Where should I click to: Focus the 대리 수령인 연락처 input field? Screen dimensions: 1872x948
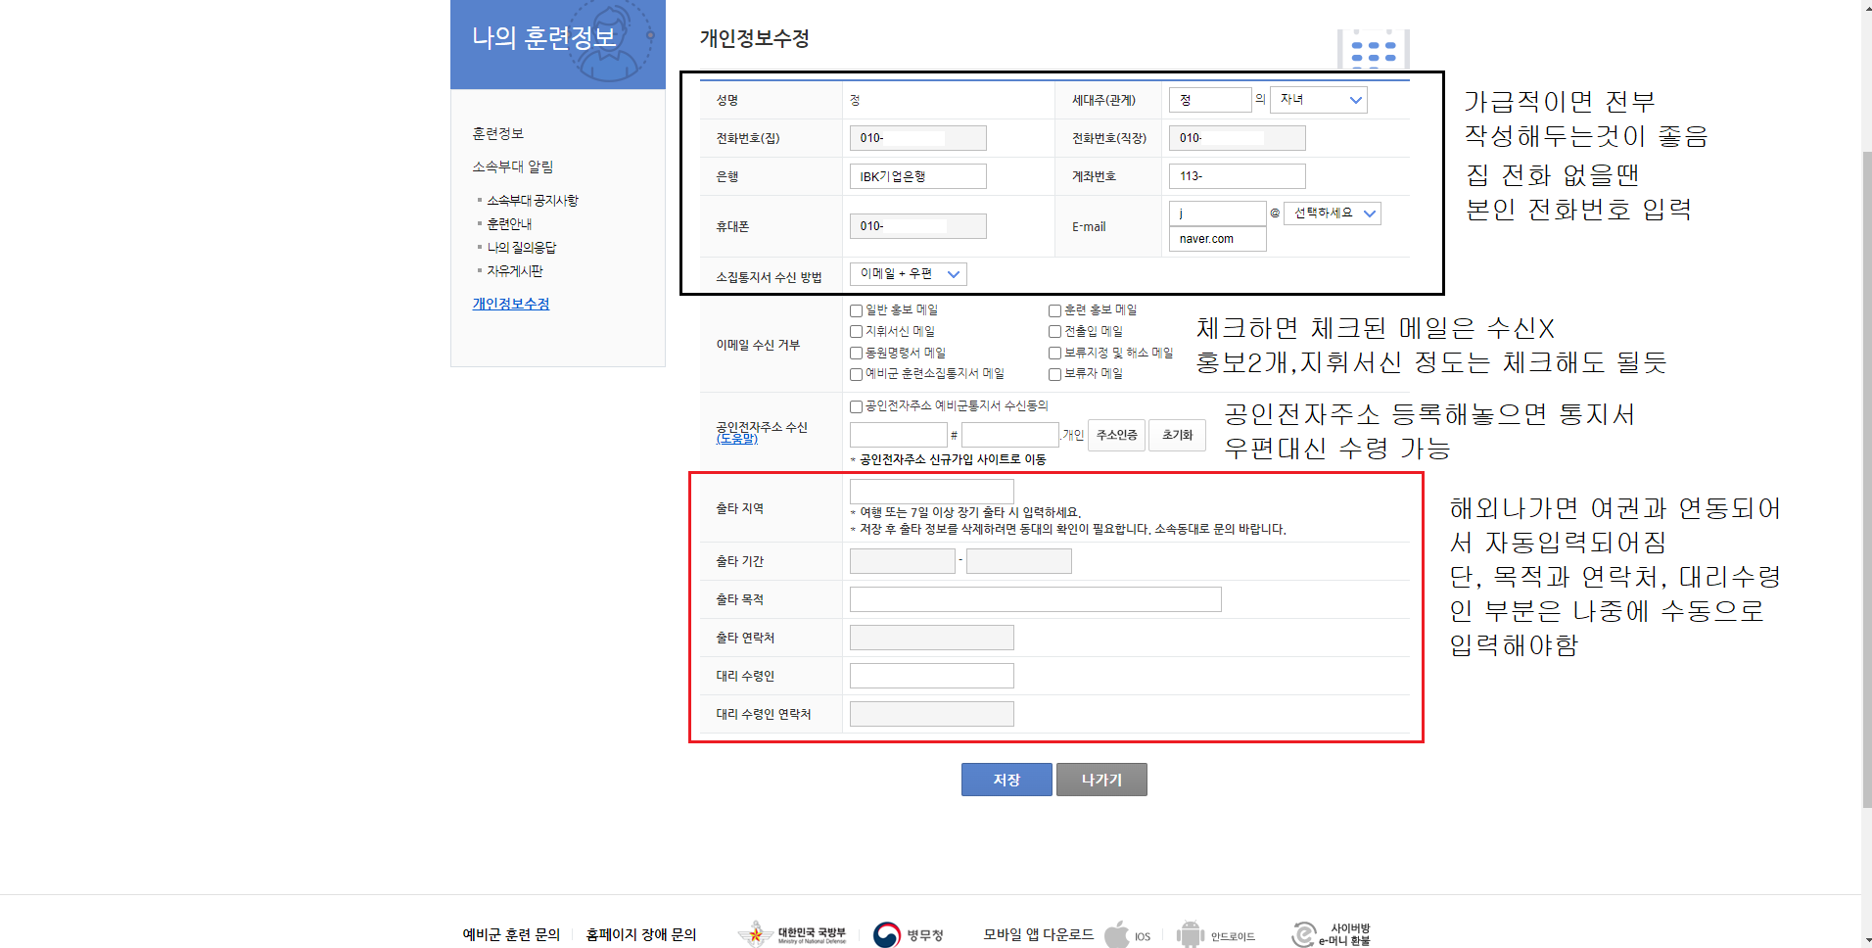click(x=932, y=714)
